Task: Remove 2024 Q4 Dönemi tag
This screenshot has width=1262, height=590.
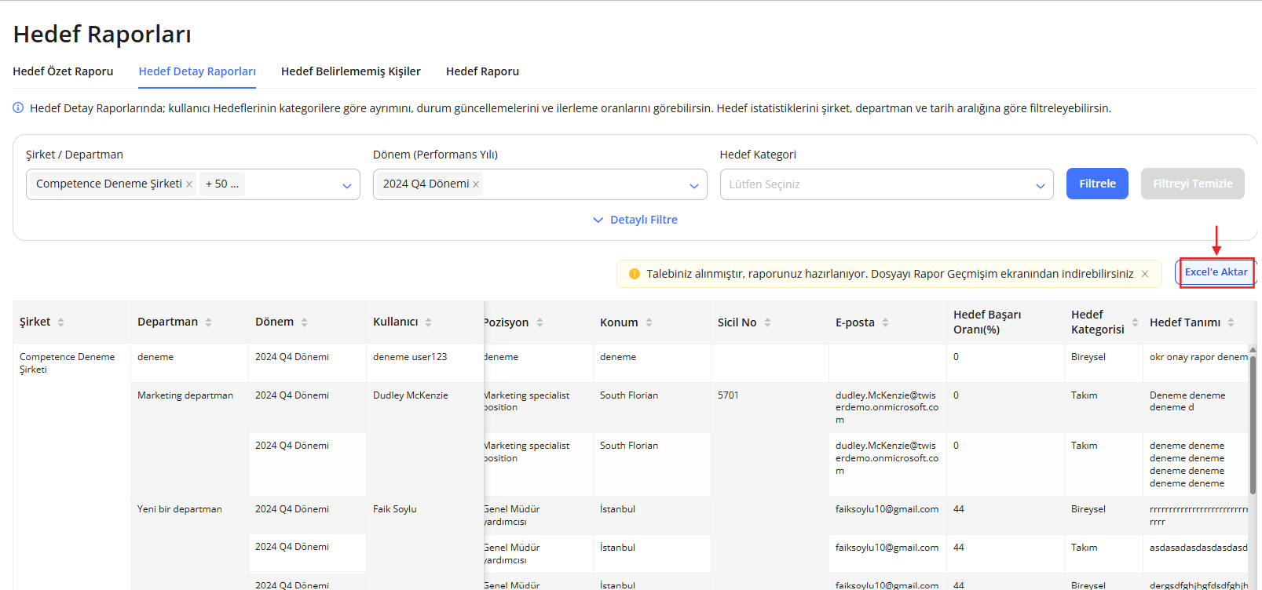Action: (x=476, y=184)
